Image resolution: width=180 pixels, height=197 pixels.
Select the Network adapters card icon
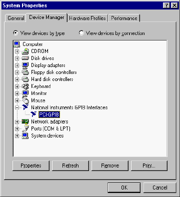pyautogui.click(x=25, y=121)
